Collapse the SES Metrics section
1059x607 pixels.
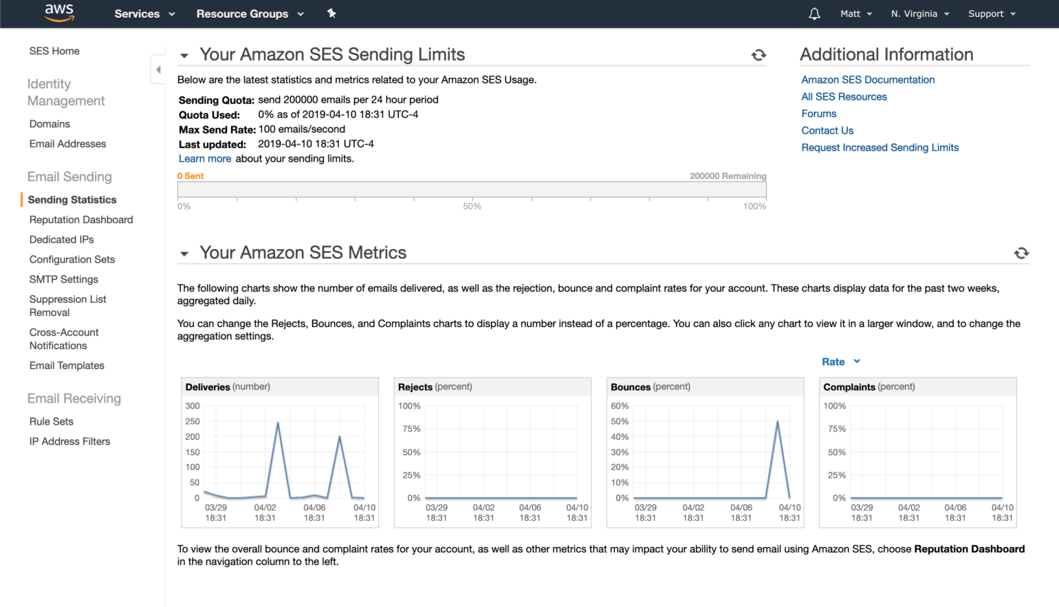click(184, 254)
